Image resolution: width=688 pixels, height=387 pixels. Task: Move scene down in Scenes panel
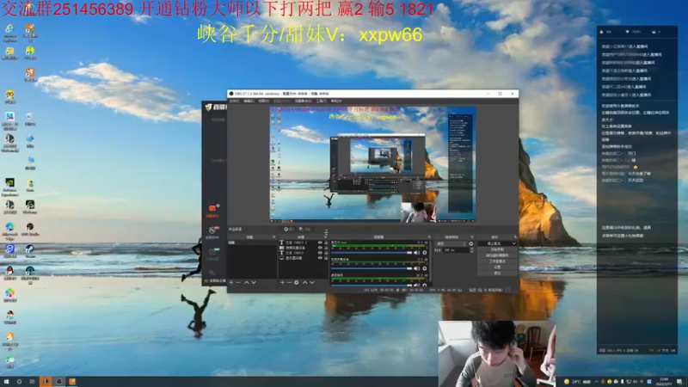point(254,283)
